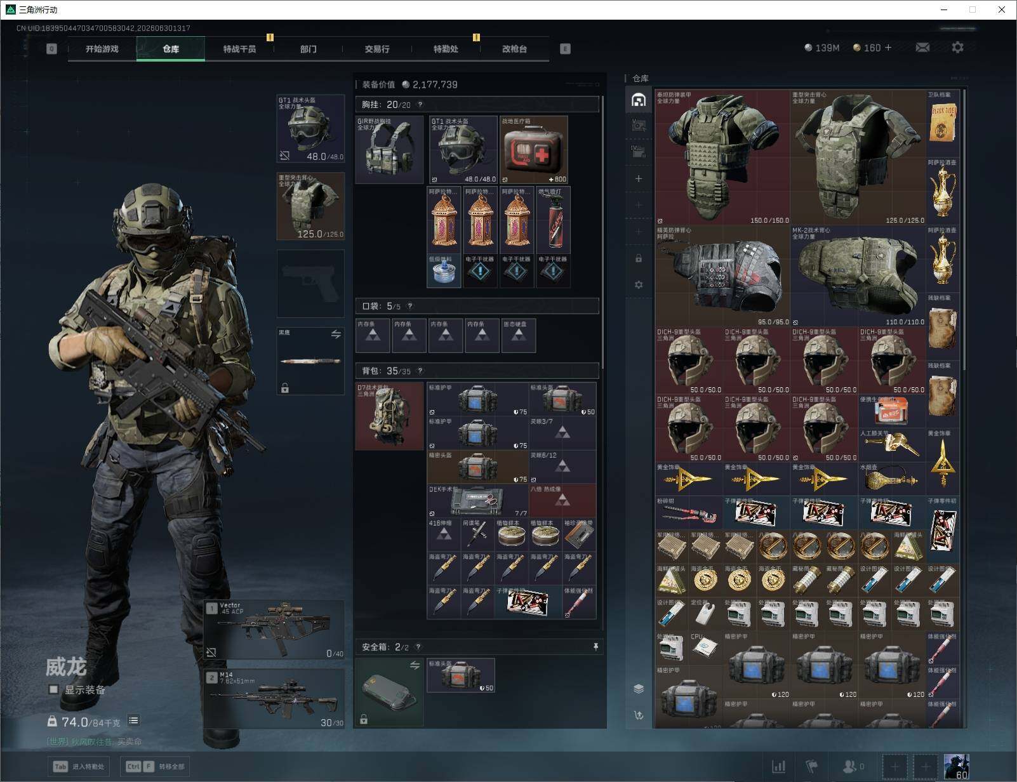Tick the 显示装备 checkbox
Viewport: 1017px width, 782px height.
53,689
